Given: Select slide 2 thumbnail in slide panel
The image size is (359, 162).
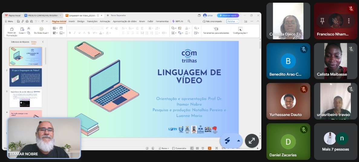Looking at the screenshot, I should click(x=26, y=77).
